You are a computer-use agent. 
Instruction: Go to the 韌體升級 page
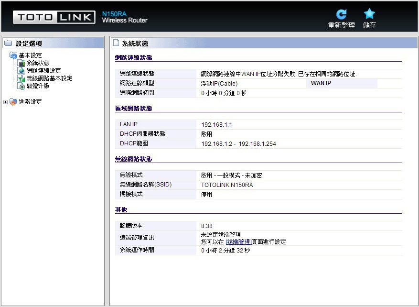[38, 86]
